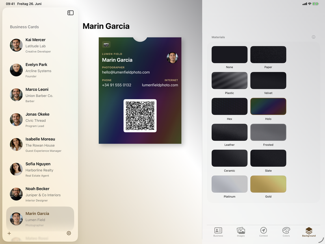Select Noah Becker in the list
This screenshot has height=244, width=325.
click(x=40, y=194)
